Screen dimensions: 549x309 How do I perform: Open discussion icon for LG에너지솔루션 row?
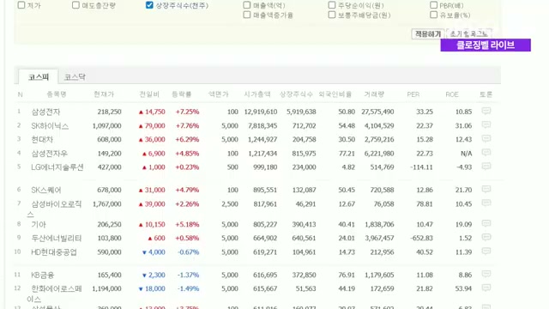486,166
